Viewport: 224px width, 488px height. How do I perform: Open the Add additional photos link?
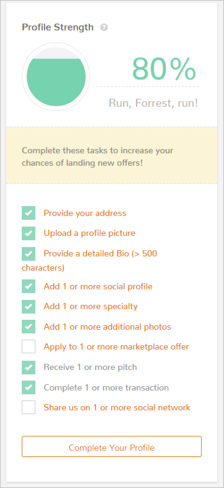pos(107,327)
